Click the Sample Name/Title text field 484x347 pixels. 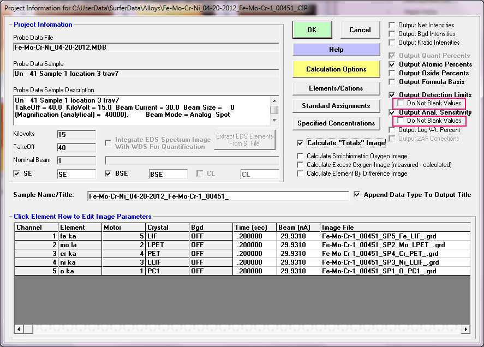[217, 196]
